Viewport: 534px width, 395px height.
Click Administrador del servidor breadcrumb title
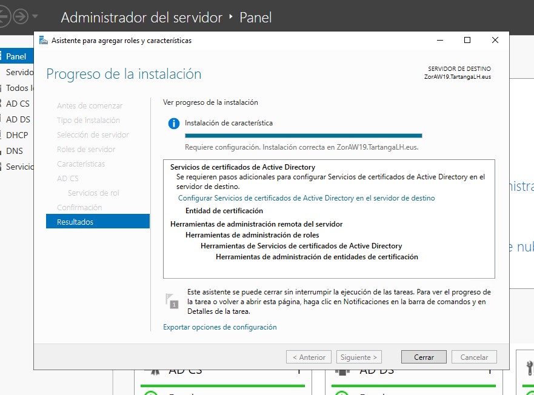click(142, 18)
